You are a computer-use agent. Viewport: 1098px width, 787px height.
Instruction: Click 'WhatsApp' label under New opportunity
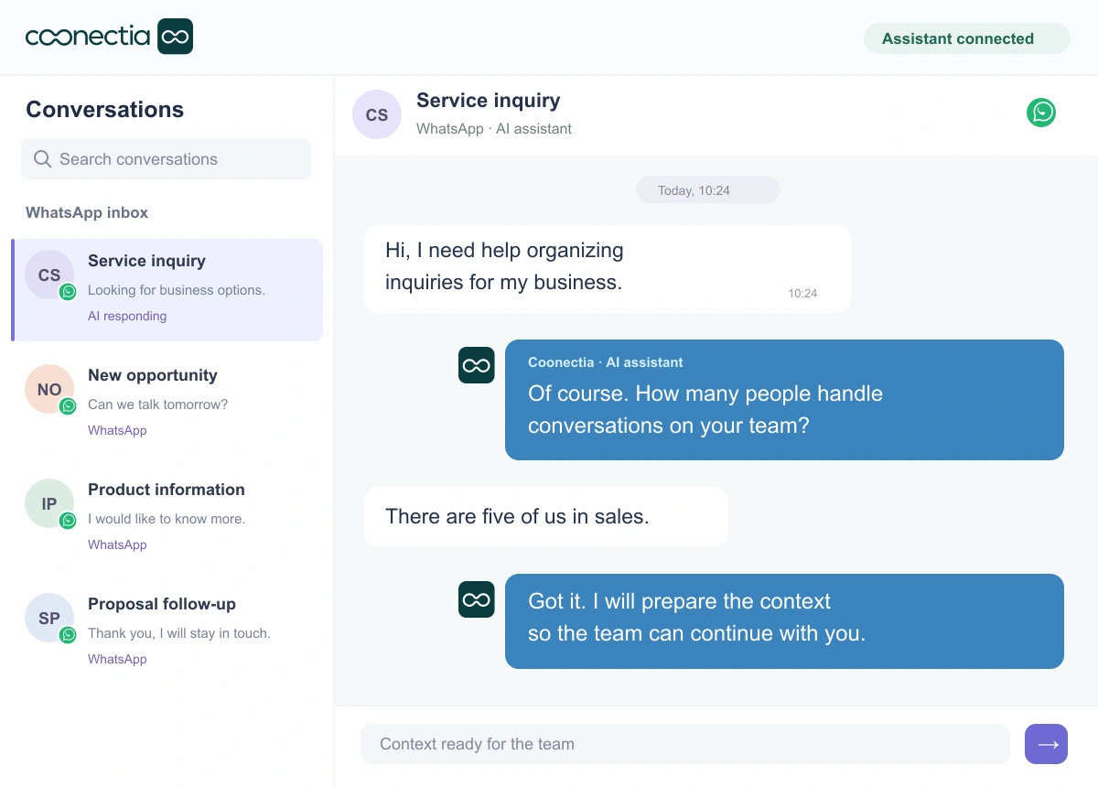click(x=117, y=430)
